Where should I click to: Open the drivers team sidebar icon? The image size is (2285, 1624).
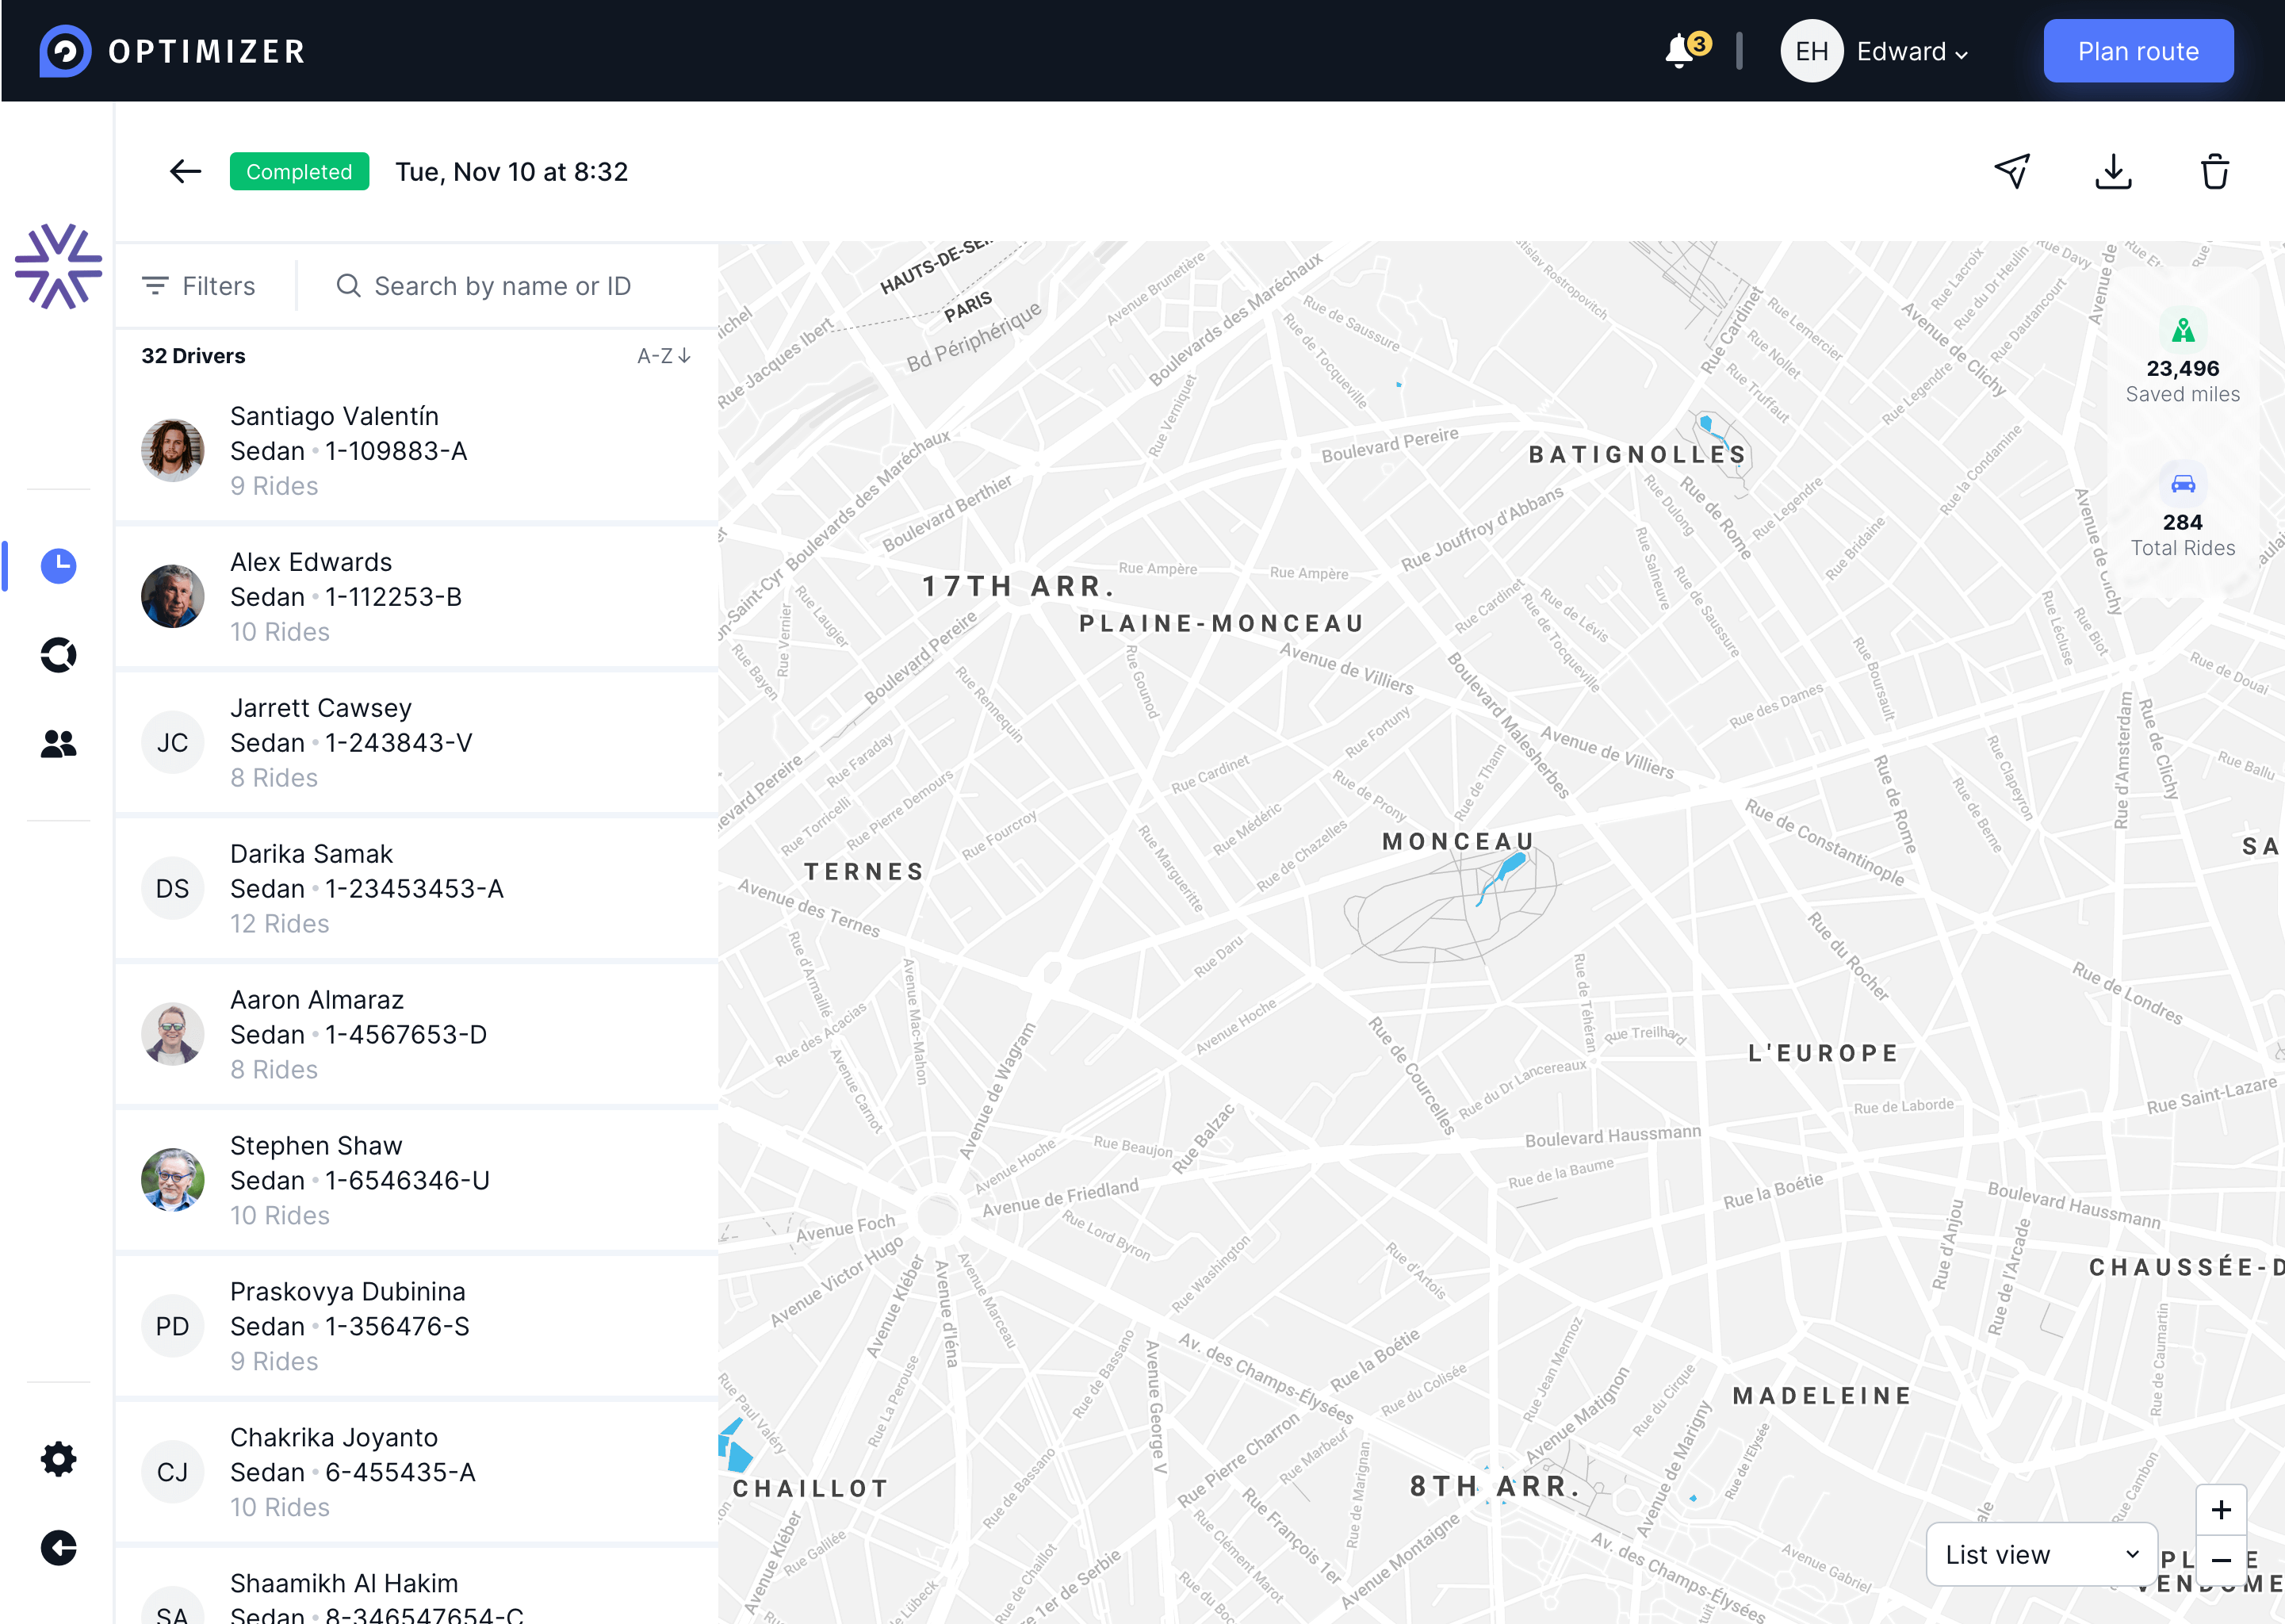click(58, 743)
